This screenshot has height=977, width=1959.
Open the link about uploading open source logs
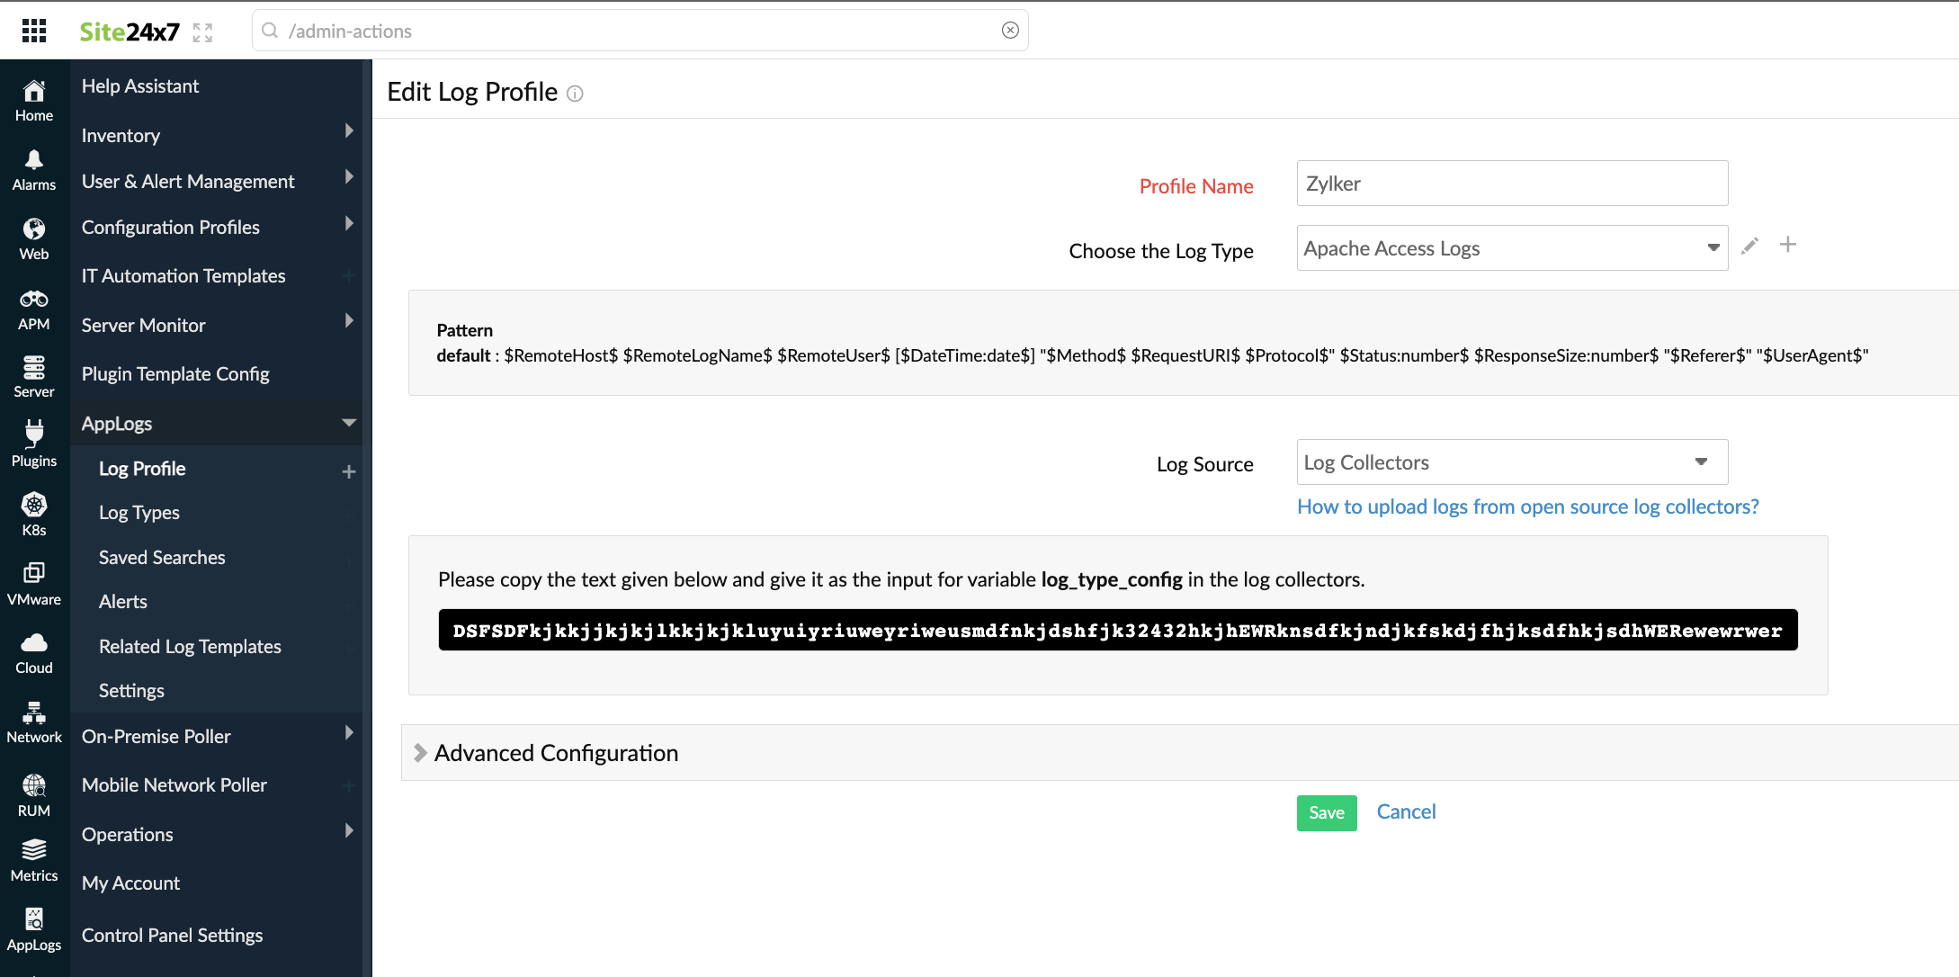pyautogui.click(x=1527, y=506)
